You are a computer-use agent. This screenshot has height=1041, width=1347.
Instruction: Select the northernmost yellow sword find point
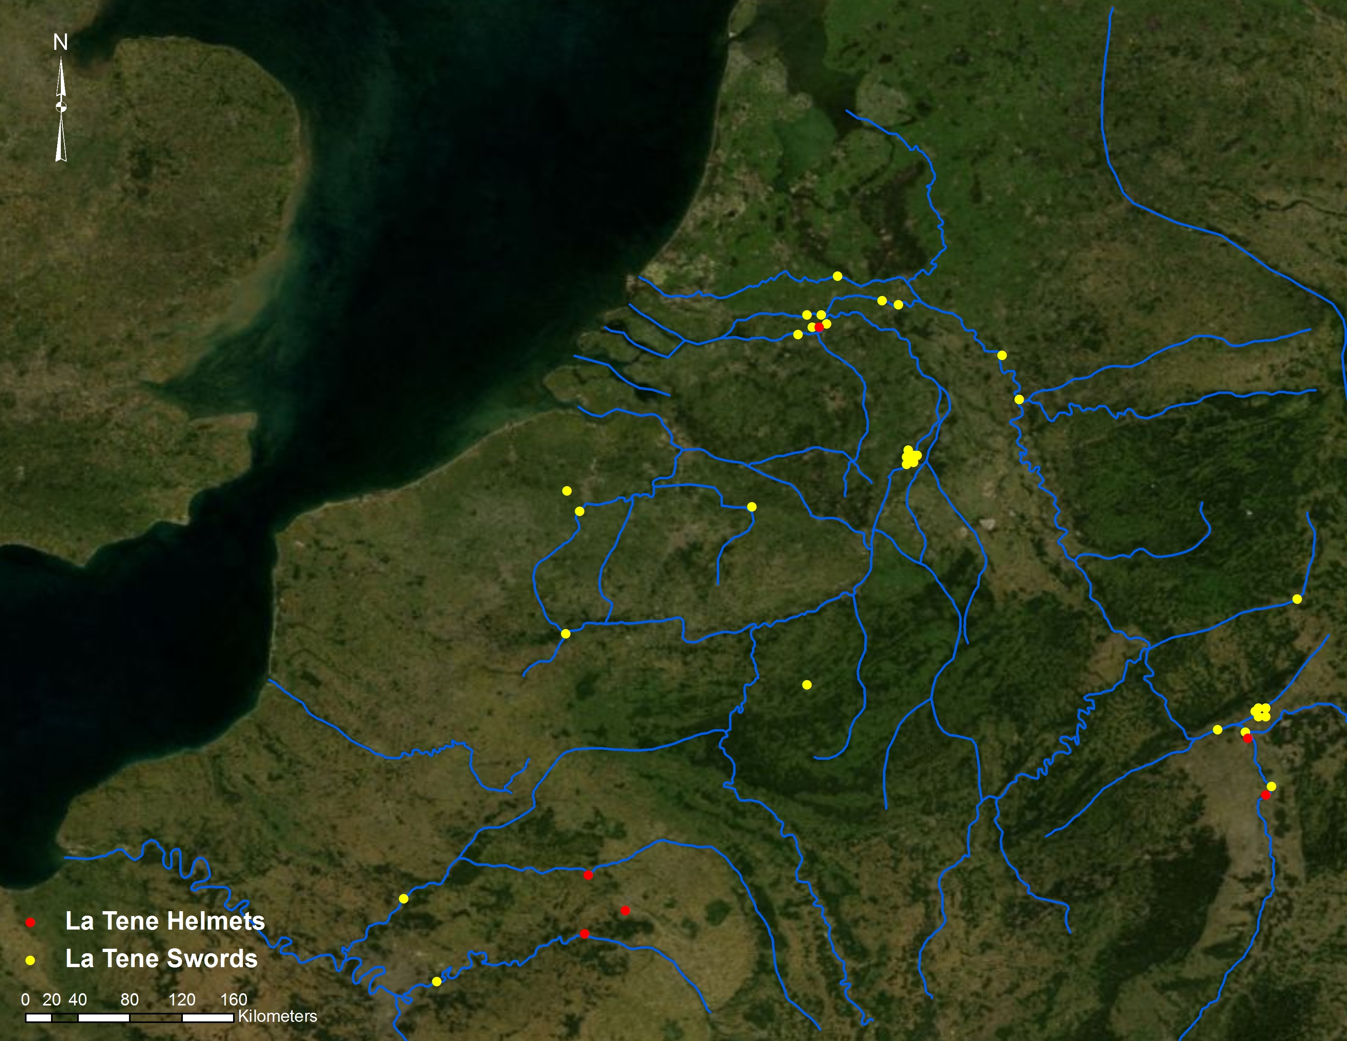click(x=837, y=276)
